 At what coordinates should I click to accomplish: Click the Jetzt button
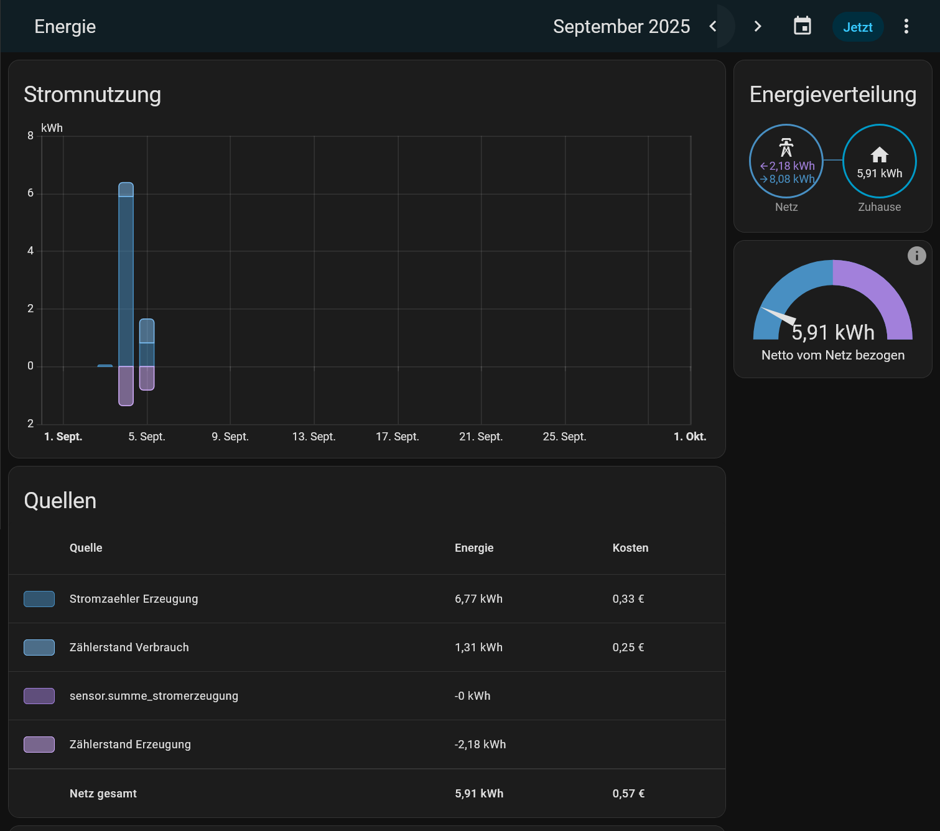[857, 27]
